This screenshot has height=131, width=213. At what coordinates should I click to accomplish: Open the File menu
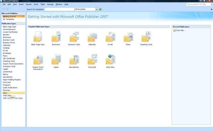[x=4, y=4]
